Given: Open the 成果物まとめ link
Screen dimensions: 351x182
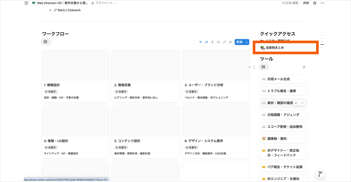Looking at the screenshot, I should pos(274,48).
